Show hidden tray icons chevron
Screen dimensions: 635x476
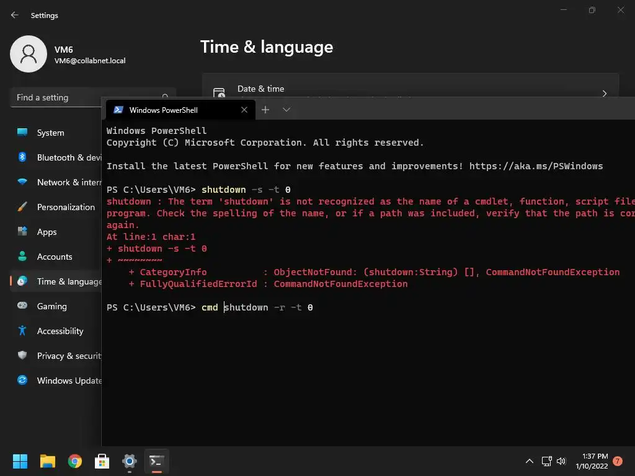[x=530, y=461]
